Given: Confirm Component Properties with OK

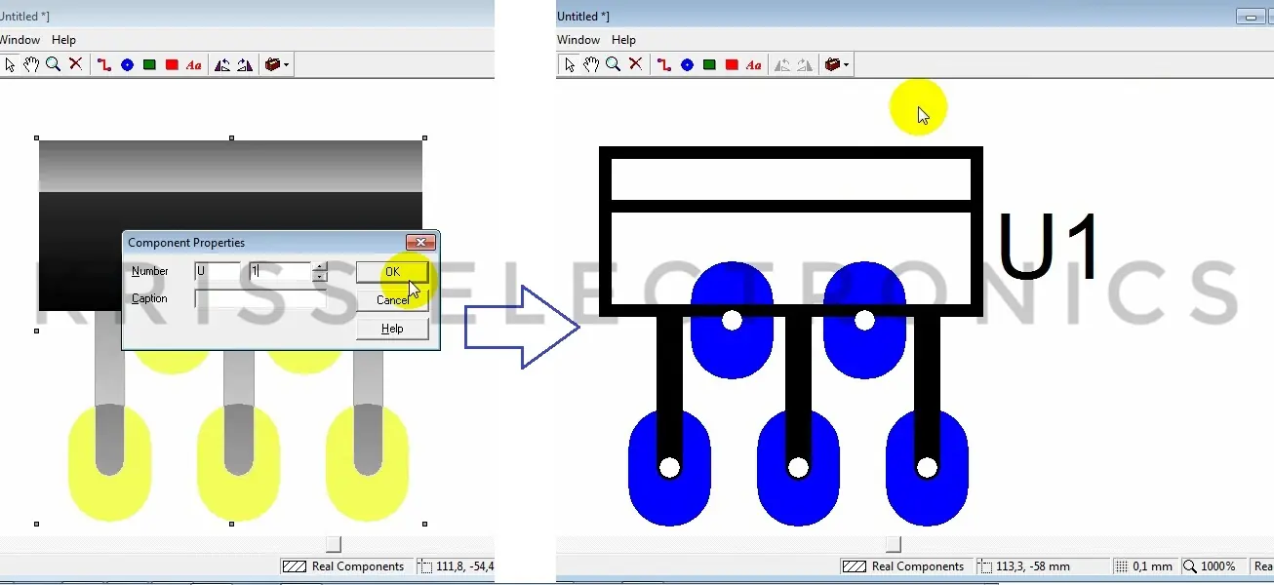Looking at the screenshot, I should 392,272.
